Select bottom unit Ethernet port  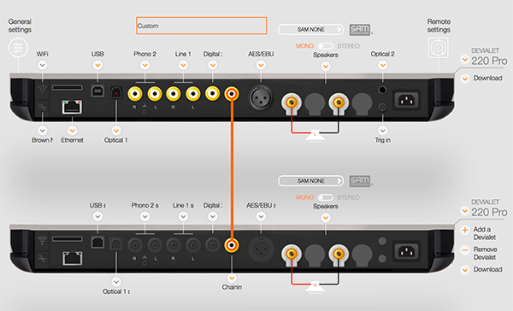tap(72, 259)
